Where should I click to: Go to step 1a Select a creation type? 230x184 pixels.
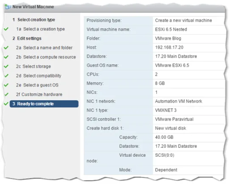[x=40, y=29]
